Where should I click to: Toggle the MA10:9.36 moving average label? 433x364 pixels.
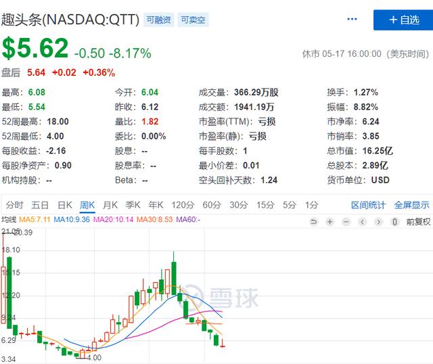point(72,220)
